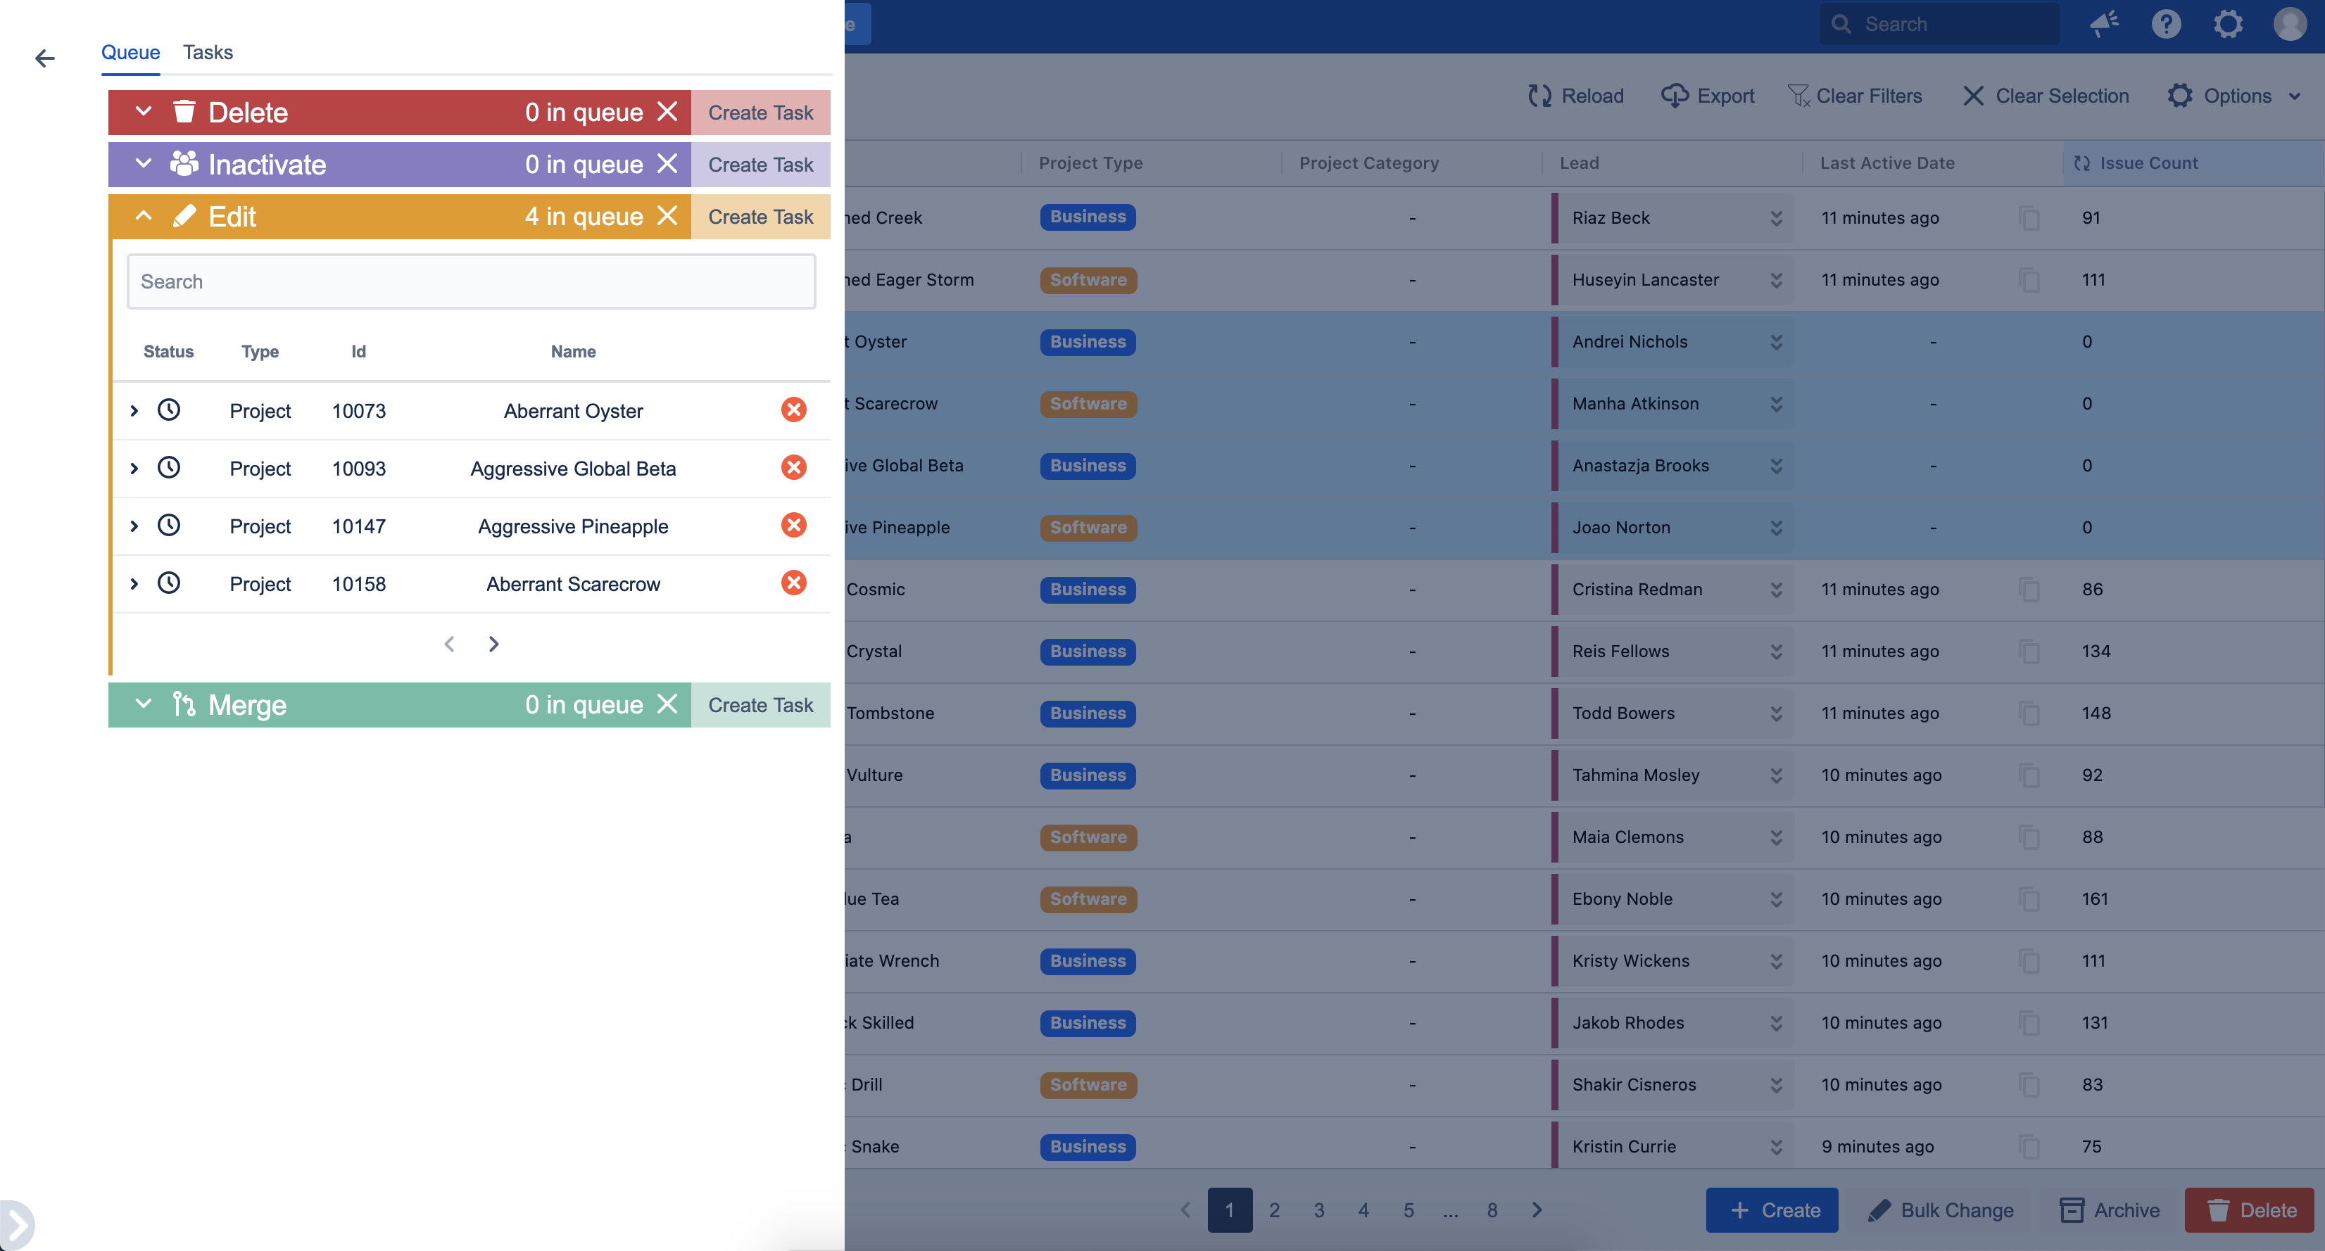Open the help question mark icon

click(x=2166, y=25)
